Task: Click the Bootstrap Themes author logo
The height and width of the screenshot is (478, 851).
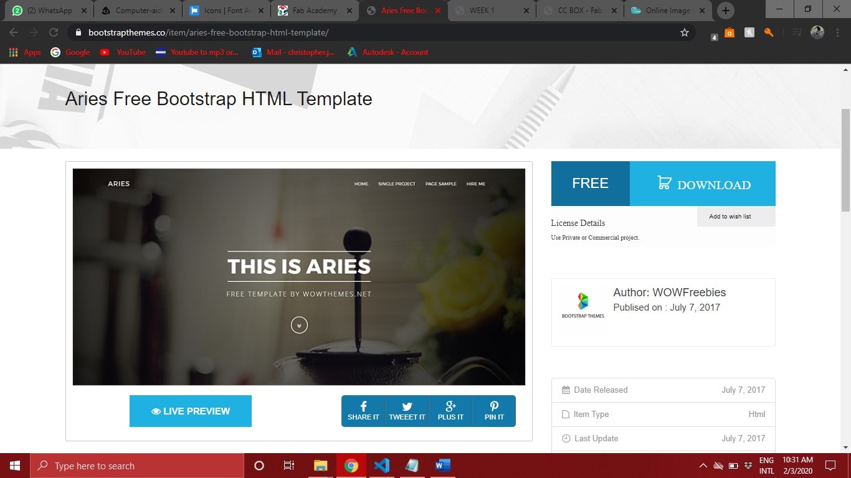Action: tap(583, 305)
